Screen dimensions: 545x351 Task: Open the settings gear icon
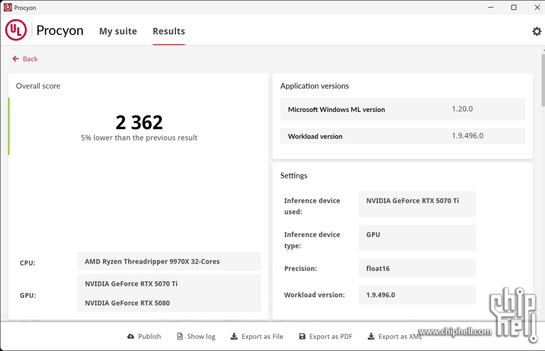(x=537, y=31)
